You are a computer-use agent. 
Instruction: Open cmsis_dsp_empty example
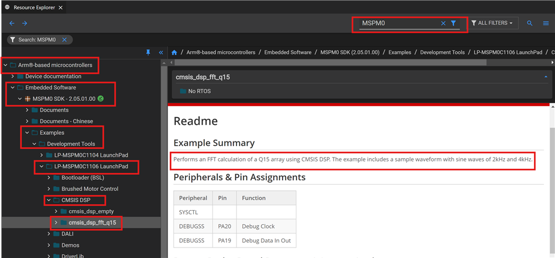tap(92, 211)
